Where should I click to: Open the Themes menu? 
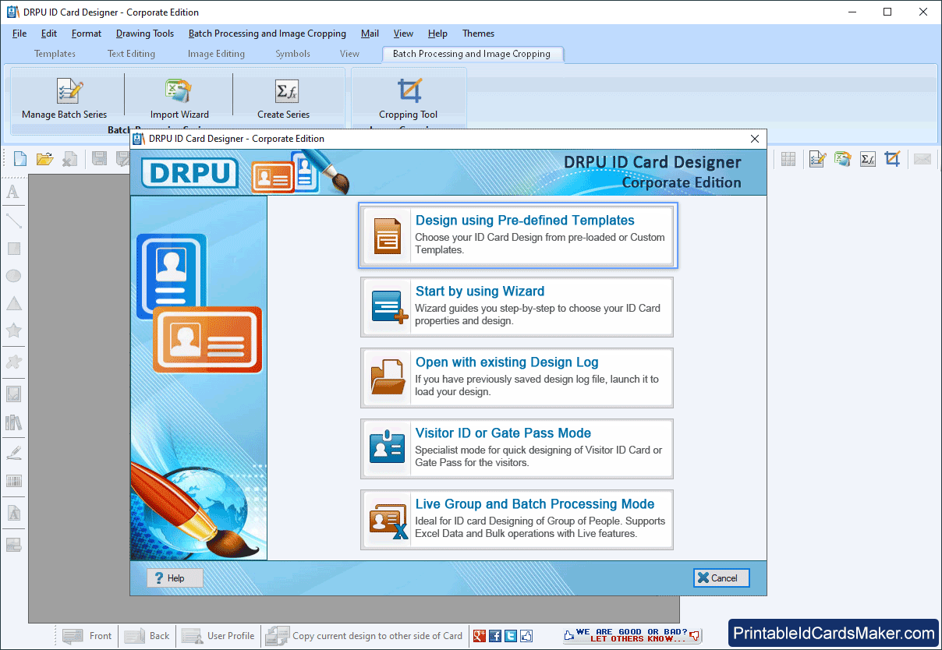pyautogui.click(x=479, y=34)
